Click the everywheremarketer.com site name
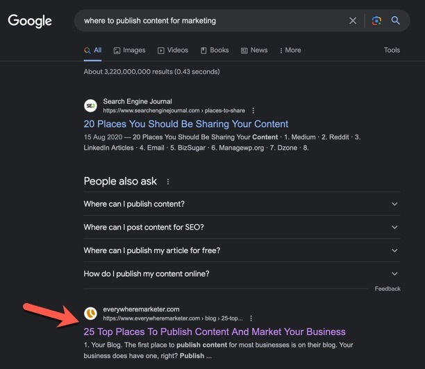425x369 pixels. point(141,309)
